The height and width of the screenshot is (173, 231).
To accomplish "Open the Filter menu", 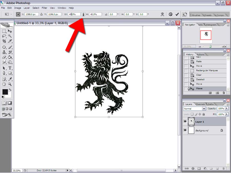I will click(44, 8).
